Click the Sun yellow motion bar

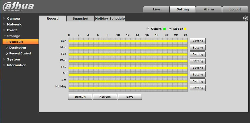tap(128, 41)
